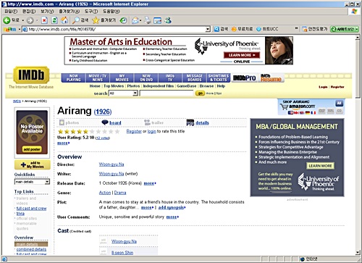Open the fourth menu with (A) shortcut
The height and width of the screenshot is (263, 362).
pyautogui.click(x=70, y=12)
